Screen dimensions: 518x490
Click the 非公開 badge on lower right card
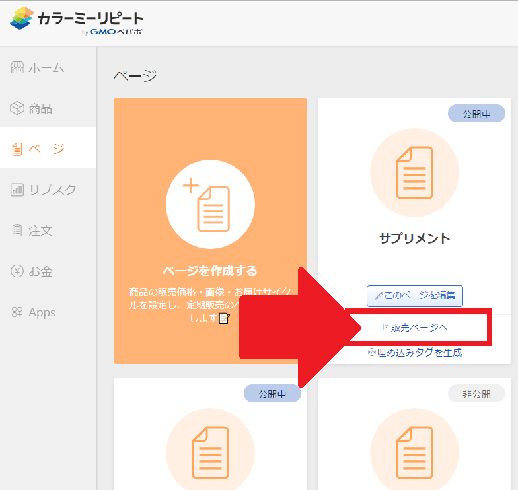[x=476, y=394]
